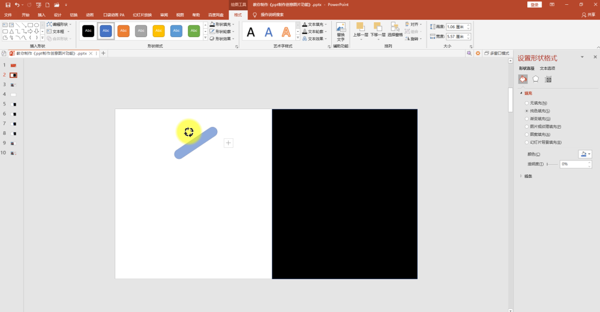This screenshot has width=600, height=312.
Task: Open the Insert ribbon tab
Action: click(42, 15)
